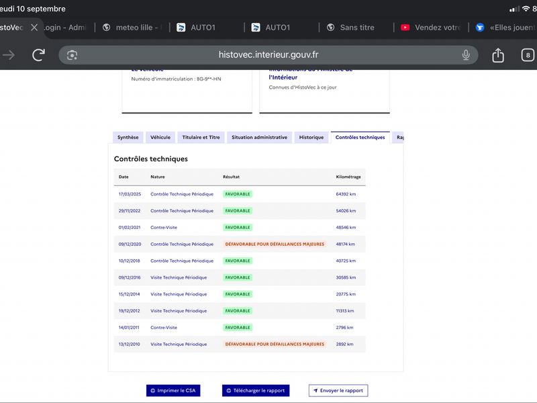The width and height of the screenshot is (537, 403).
Task: Go forward with the arrow icon
Action: 9,55
